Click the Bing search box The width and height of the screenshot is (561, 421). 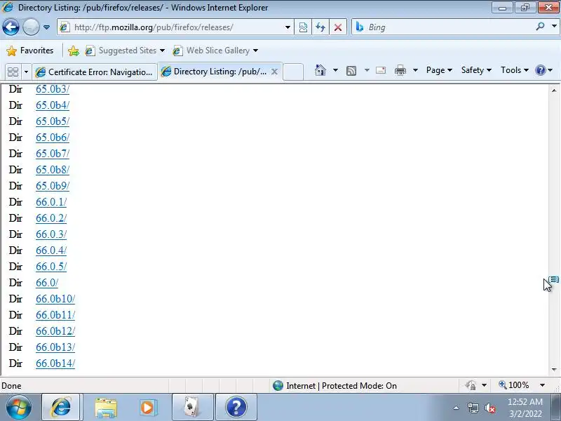[x=444, y=27]
